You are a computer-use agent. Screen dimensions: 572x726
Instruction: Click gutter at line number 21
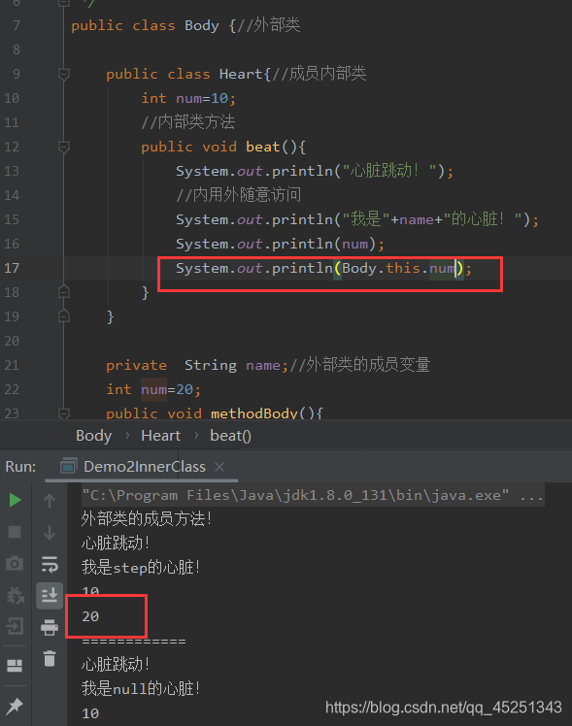12,365
